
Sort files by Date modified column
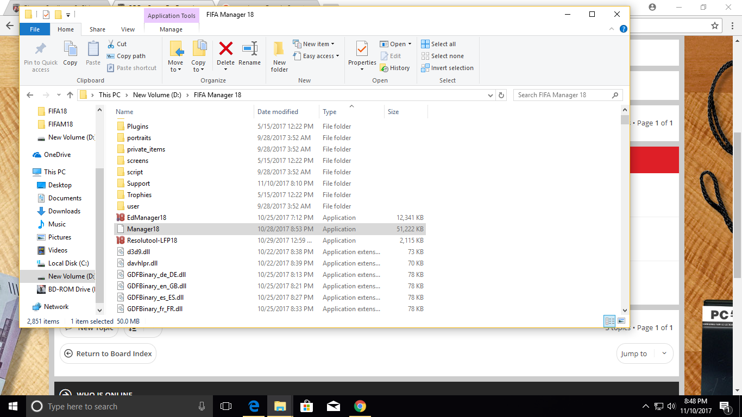pyautogui.click(x=286, y=112)
